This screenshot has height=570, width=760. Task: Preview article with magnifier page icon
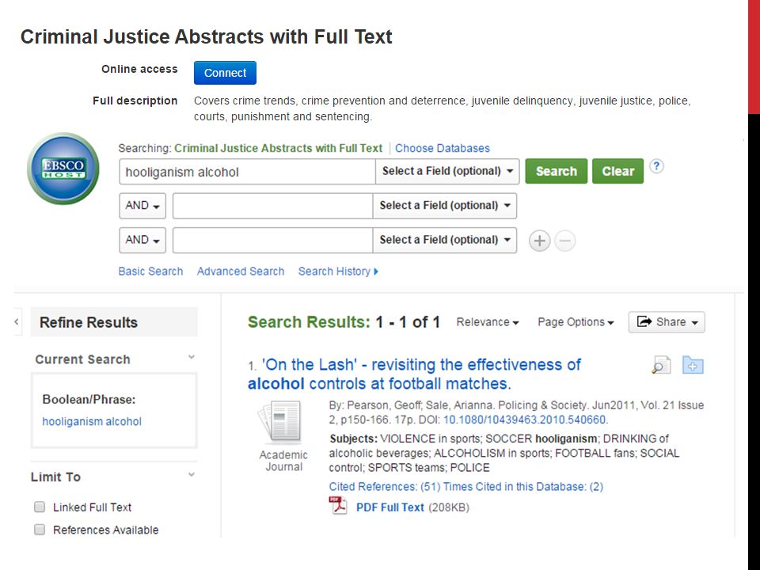661,365
